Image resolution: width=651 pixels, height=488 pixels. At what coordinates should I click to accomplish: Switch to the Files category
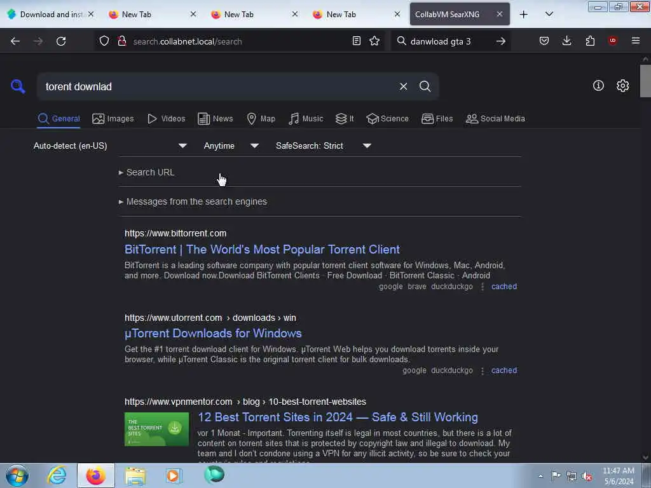[437, 119]
